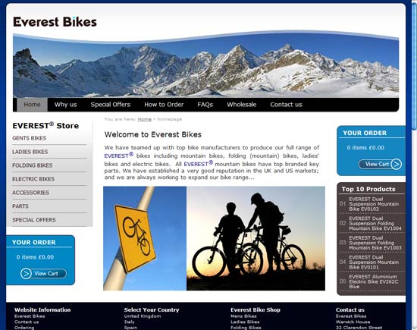
Task: Open the Why us menu item
Action: click(65, 105)
